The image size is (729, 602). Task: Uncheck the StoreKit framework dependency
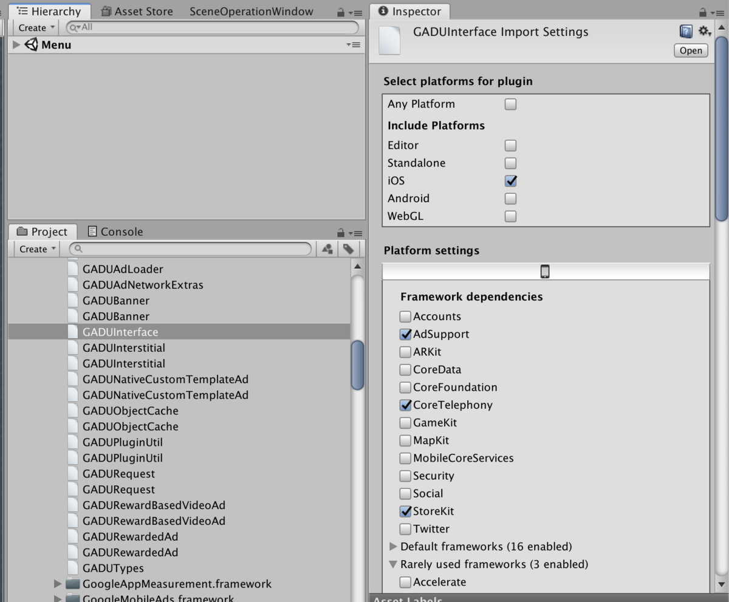(x=405, y=511)
